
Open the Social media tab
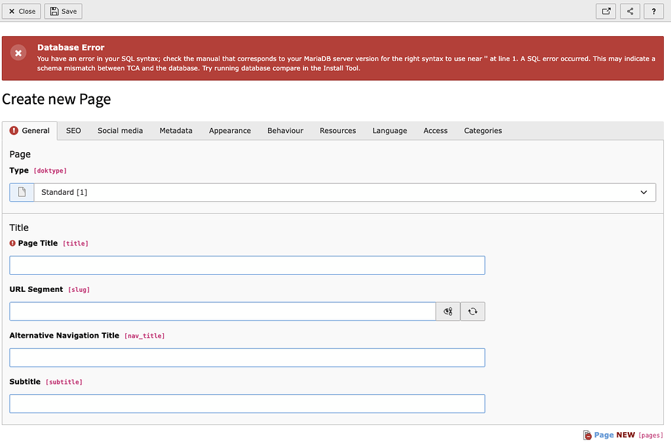[120, 131]
